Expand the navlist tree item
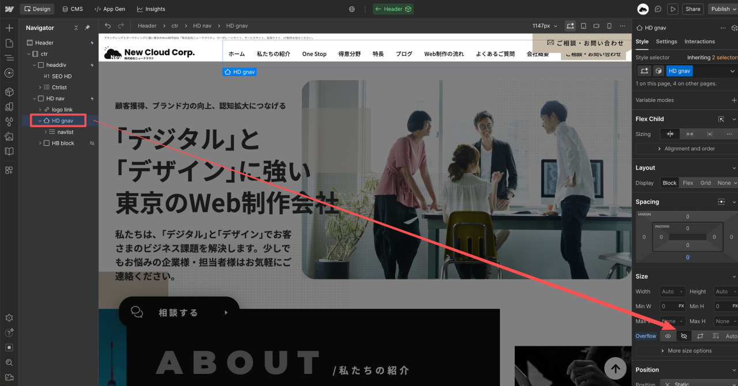The image size is (738, 386). [x=46, y=132]
